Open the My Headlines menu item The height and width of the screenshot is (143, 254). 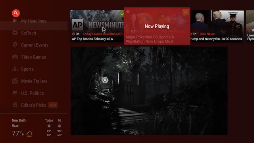click(x=34, y=21)
